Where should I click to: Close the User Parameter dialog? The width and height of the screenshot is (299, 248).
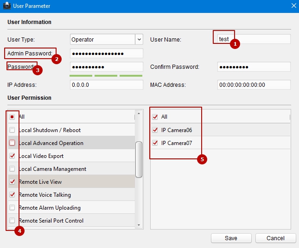[x=293, y=6]
